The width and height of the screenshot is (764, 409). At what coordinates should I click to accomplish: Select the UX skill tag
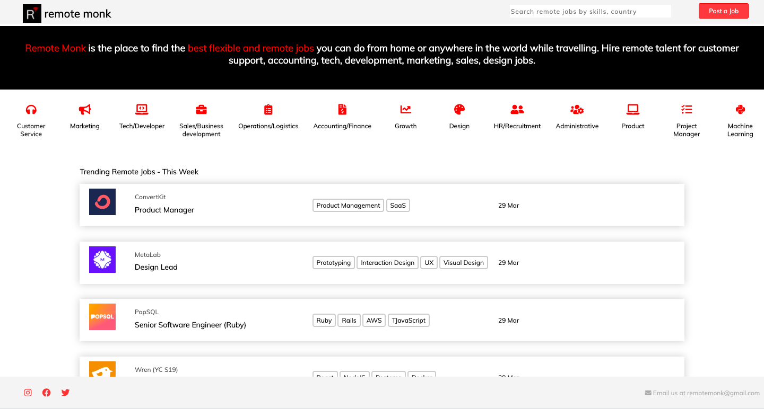429,263
